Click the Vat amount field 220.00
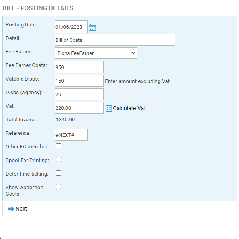Image resolution: width=239 pixels, height=239 pixels. 79,108
